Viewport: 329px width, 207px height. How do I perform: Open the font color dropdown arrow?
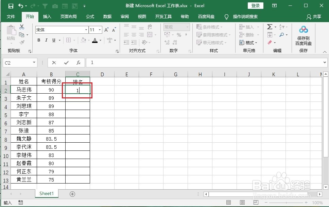[100, 40]
